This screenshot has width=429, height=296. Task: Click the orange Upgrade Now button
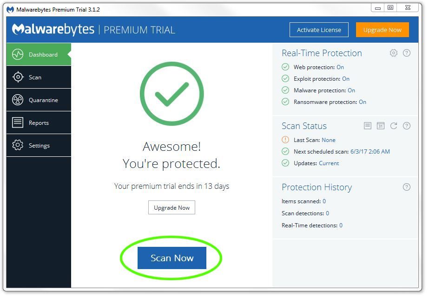click(382, 30)
